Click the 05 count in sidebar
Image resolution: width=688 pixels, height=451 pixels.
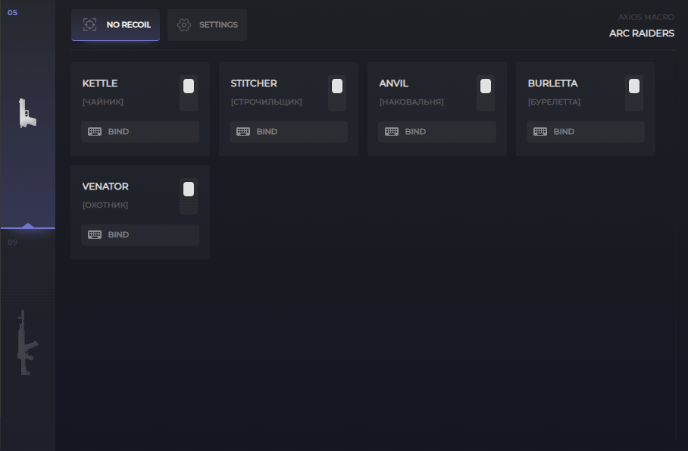click(13, 13)
